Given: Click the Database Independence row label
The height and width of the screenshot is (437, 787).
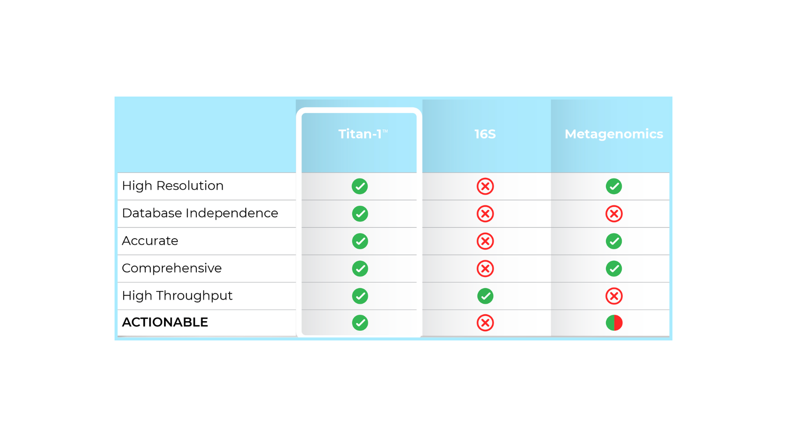Looking at the screenshot, I should click(x=200, y=213).
